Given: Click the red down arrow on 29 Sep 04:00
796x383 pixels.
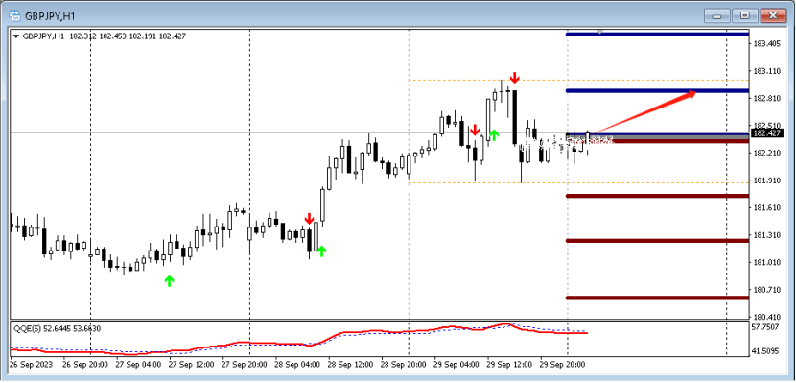Looking at the screenshot, I should tap(475, 130).
